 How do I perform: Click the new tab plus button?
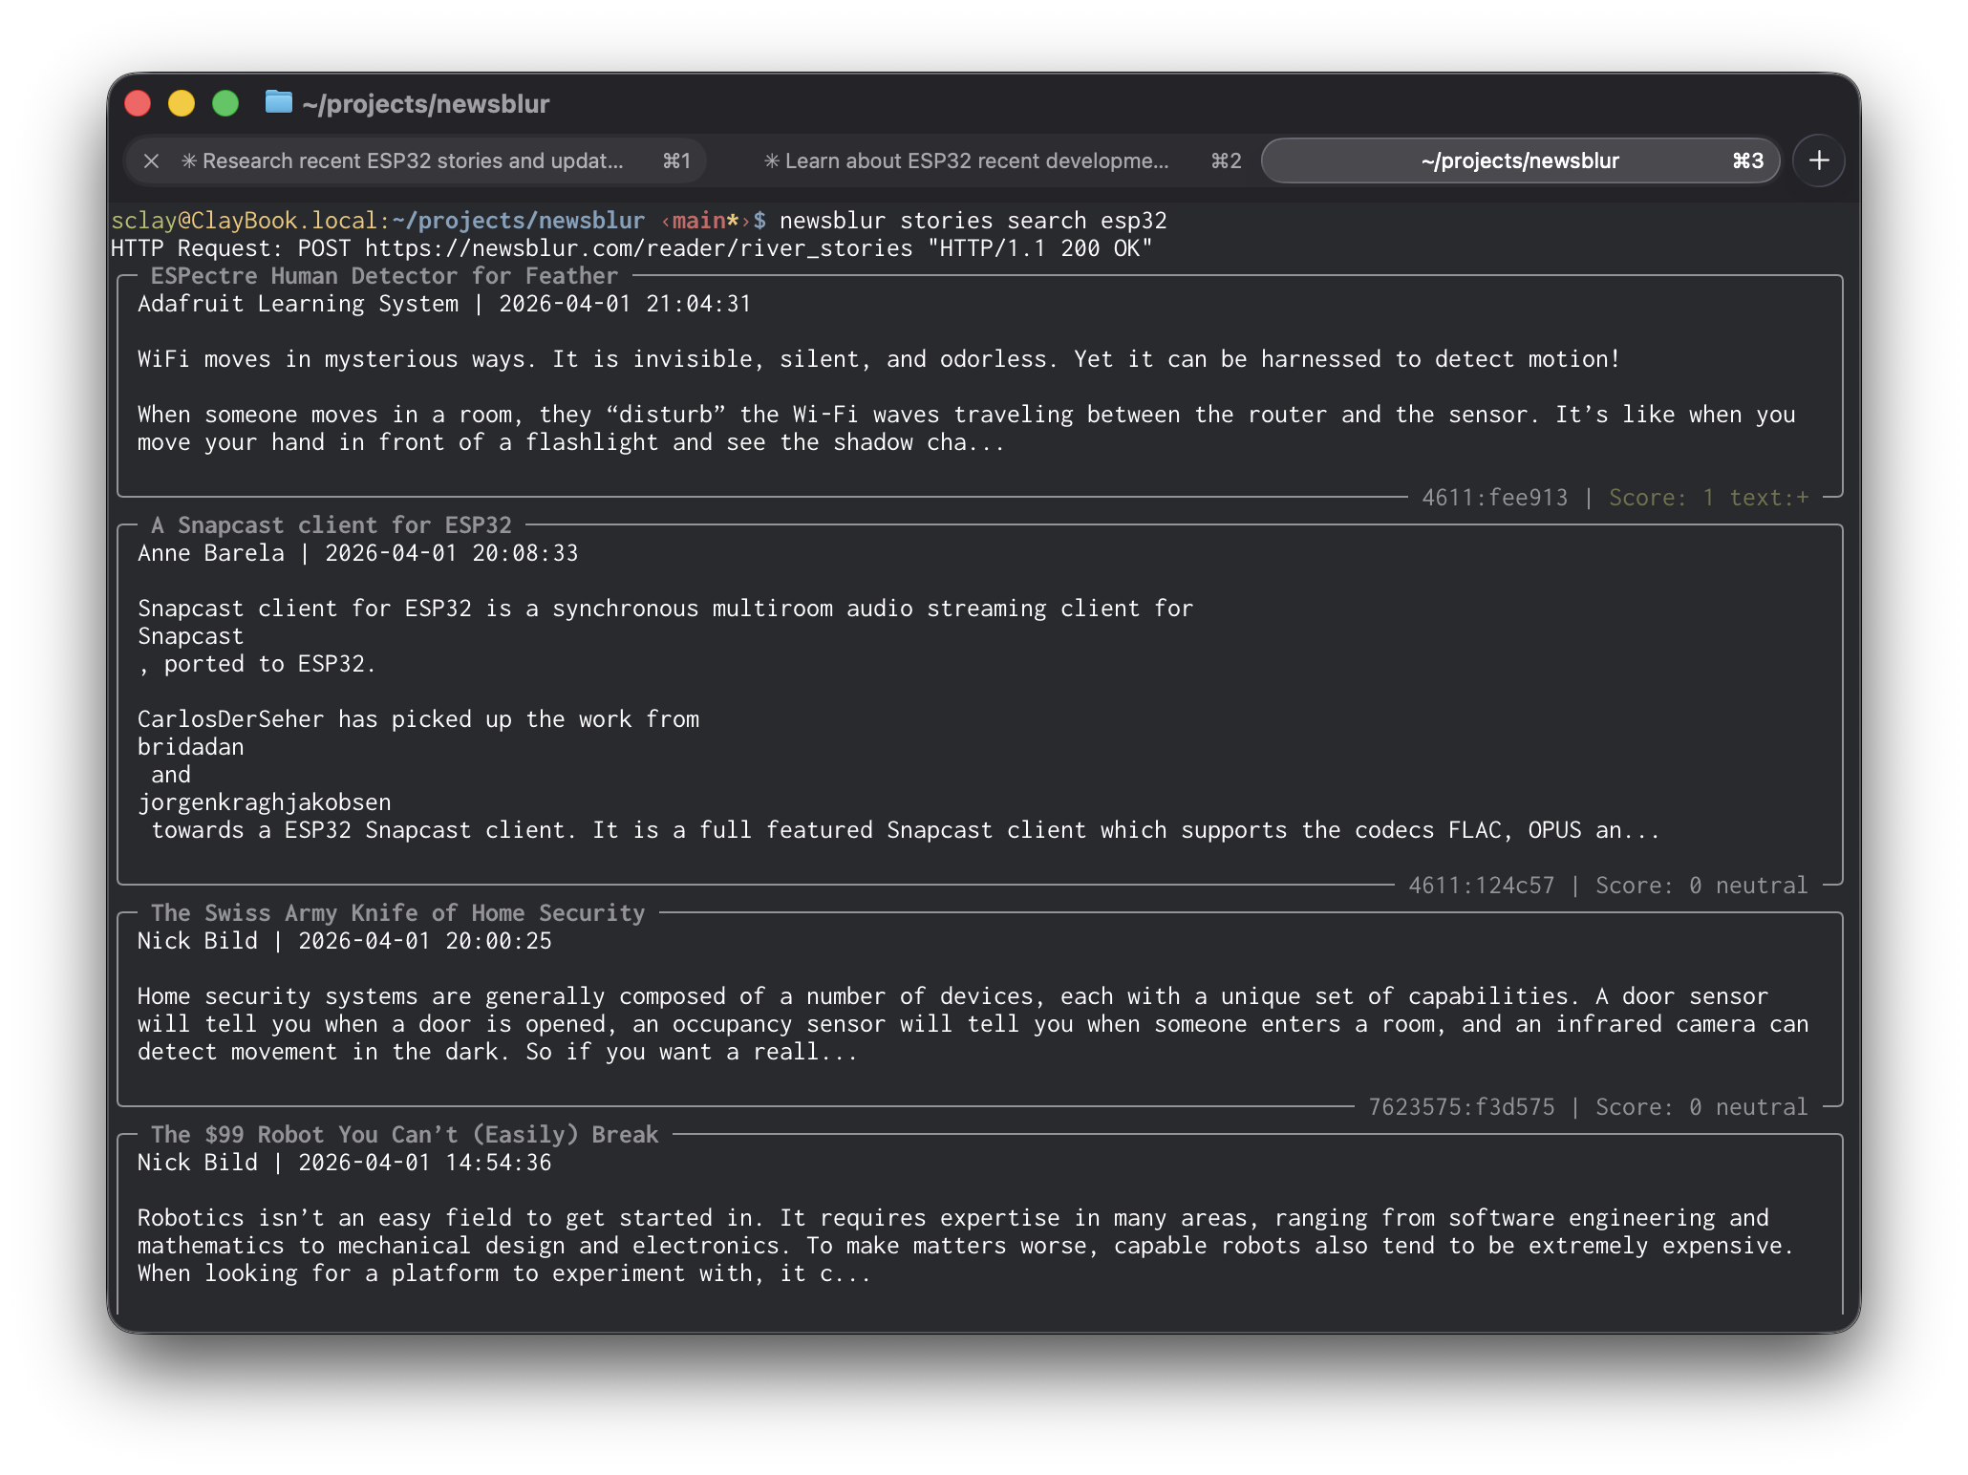[x=1818, y=160]
